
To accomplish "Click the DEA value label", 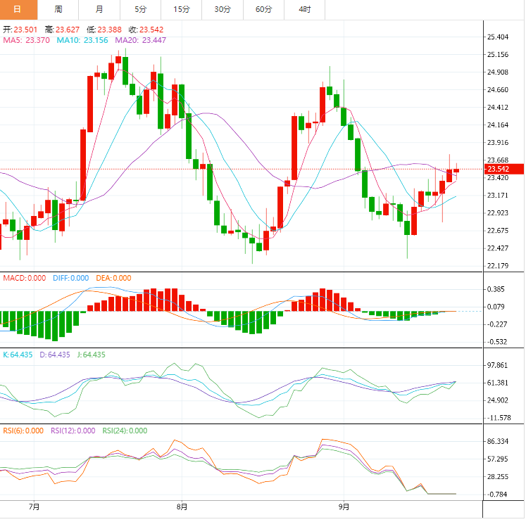I will tap(115, 278).
